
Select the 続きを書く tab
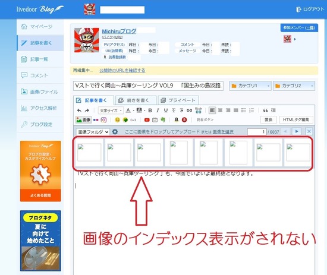tap(136, 100)
